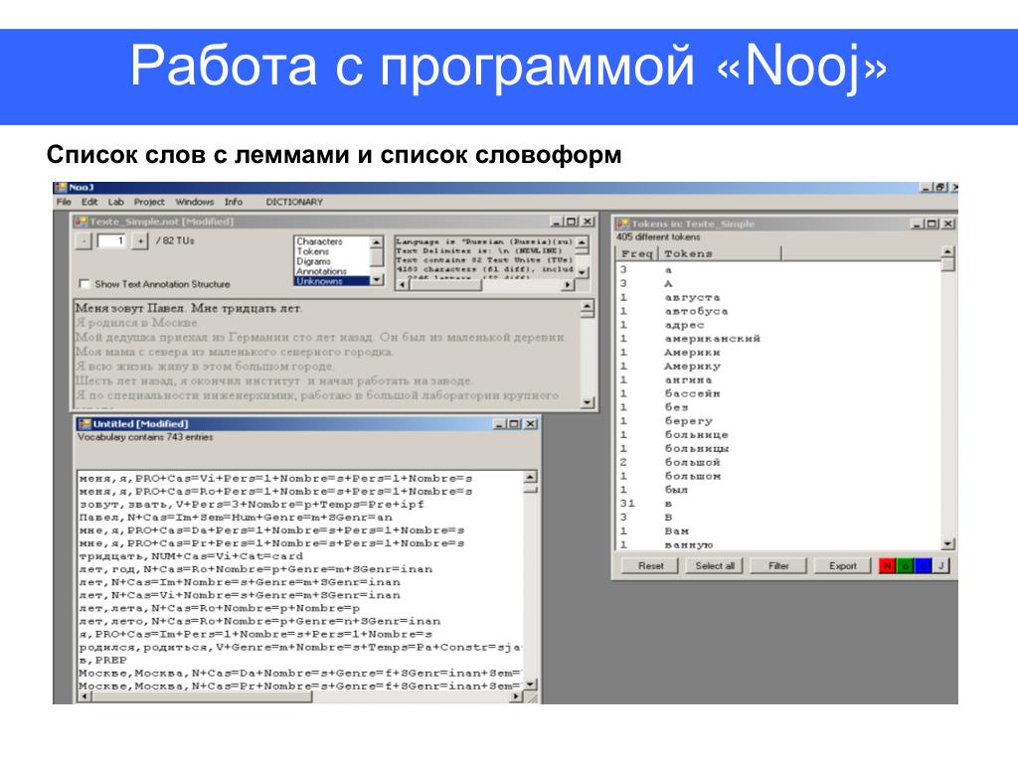This screenshot has height=763, width=1018.
Task: Click the plus button for next text unit
Action: pos(140,240)
